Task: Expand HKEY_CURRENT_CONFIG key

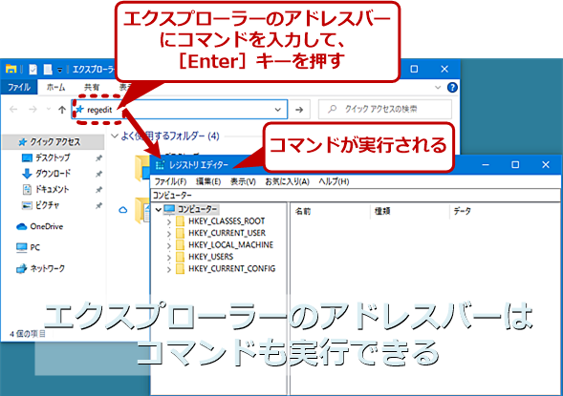Action: click(169, 269)
